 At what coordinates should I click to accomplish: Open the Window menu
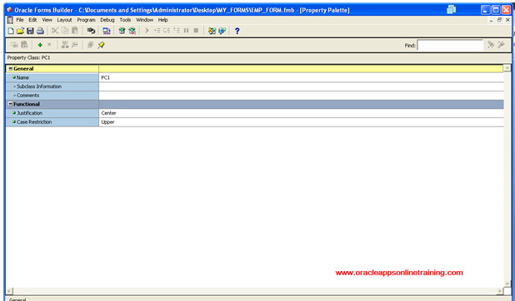tap(144, 20)
